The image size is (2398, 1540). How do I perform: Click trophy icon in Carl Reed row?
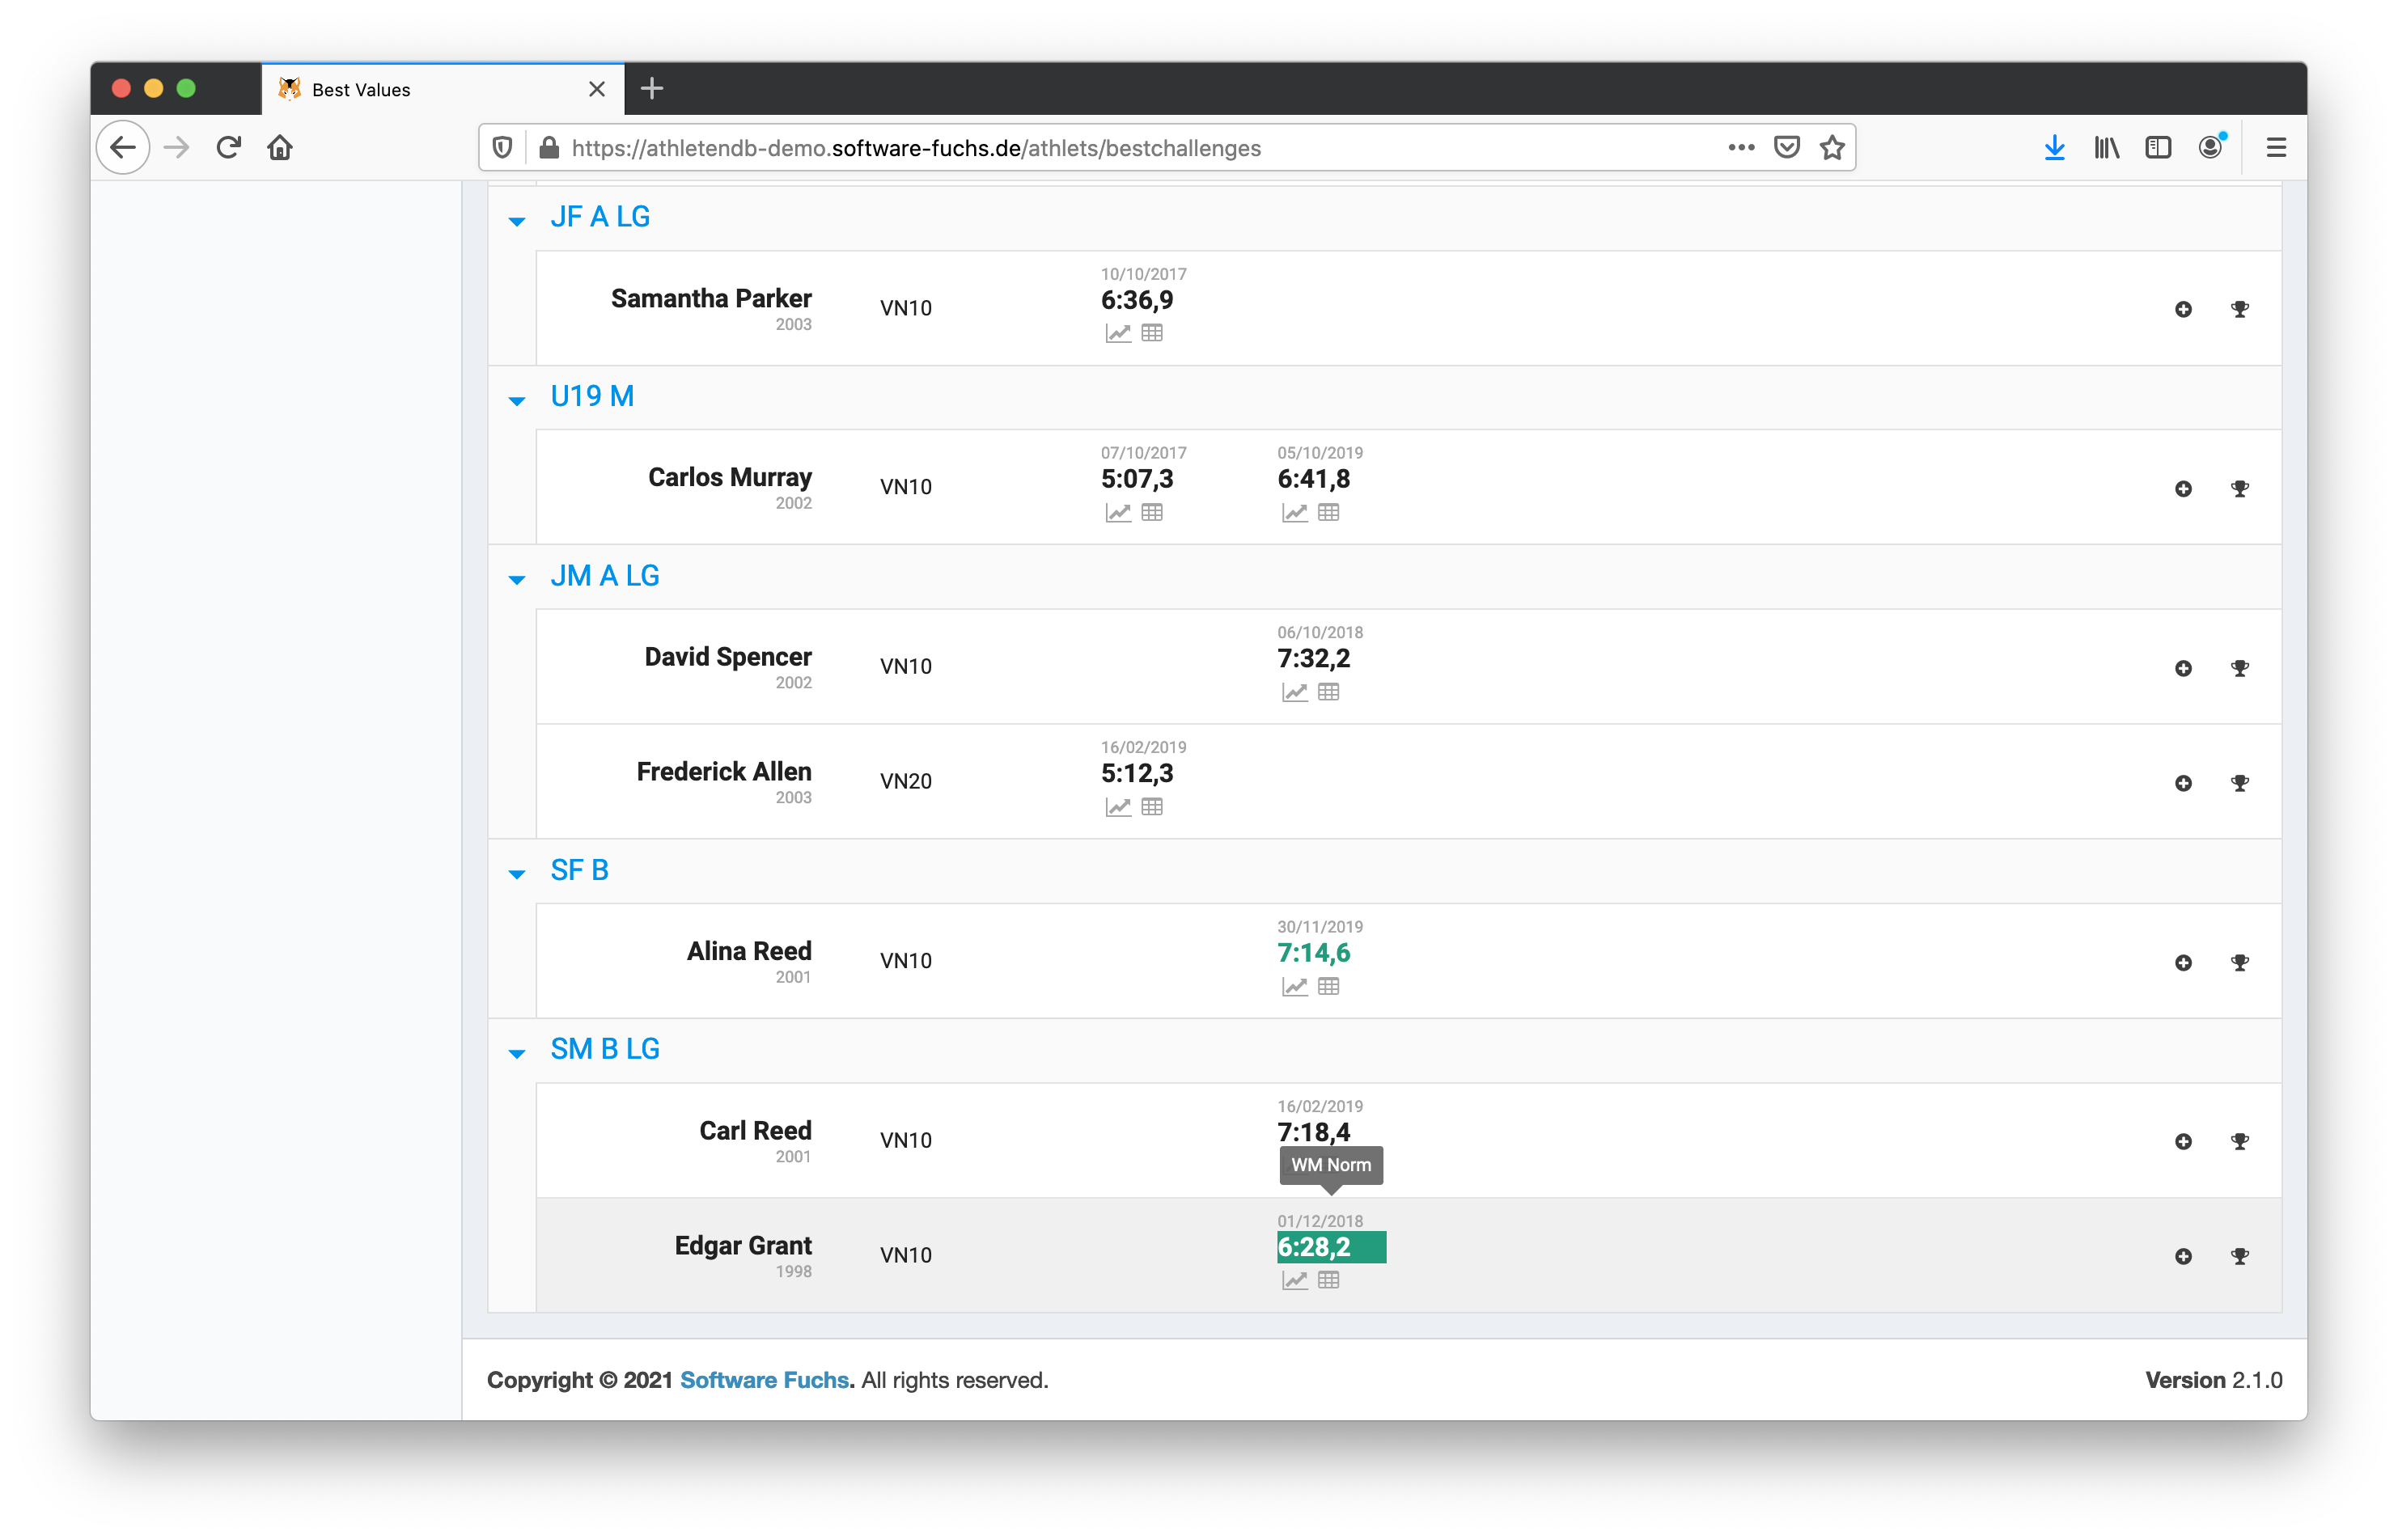point(2240,1142)
